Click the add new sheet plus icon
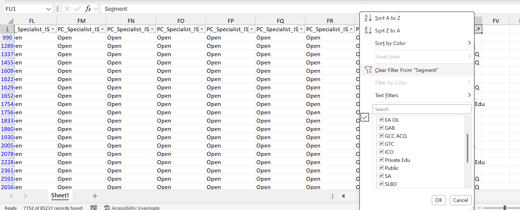 pyautogui.click(x=95, y=196)
